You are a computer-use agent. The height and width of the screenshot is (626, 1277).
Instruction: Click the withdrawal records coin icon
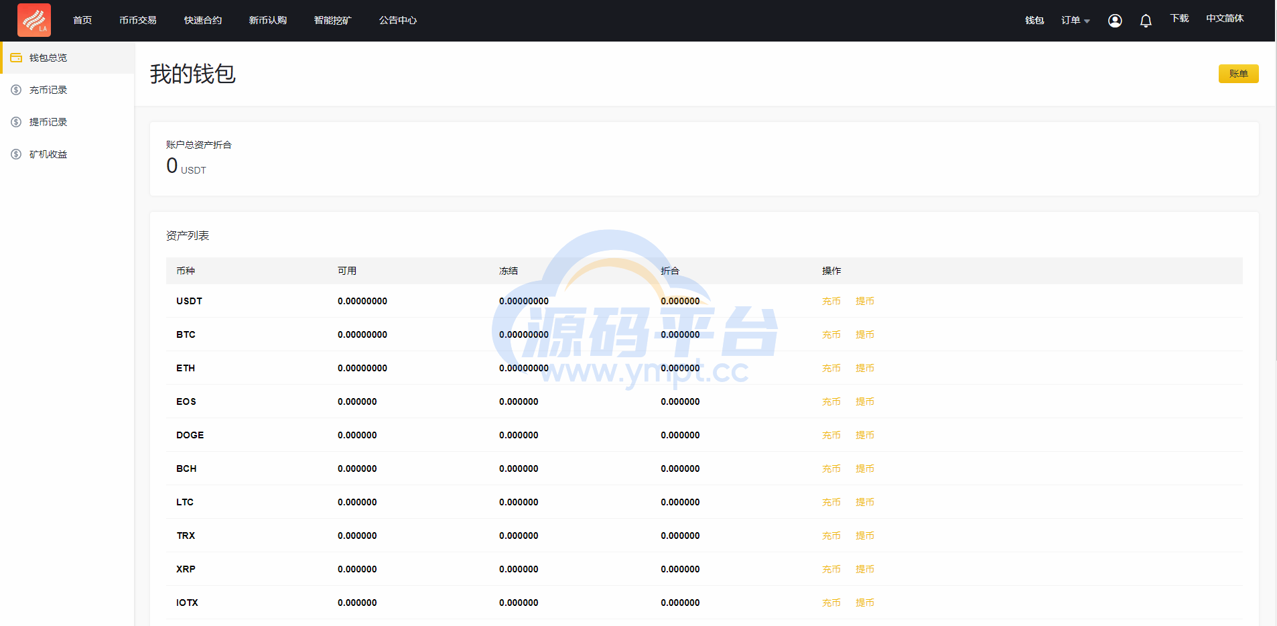point(16,122)
